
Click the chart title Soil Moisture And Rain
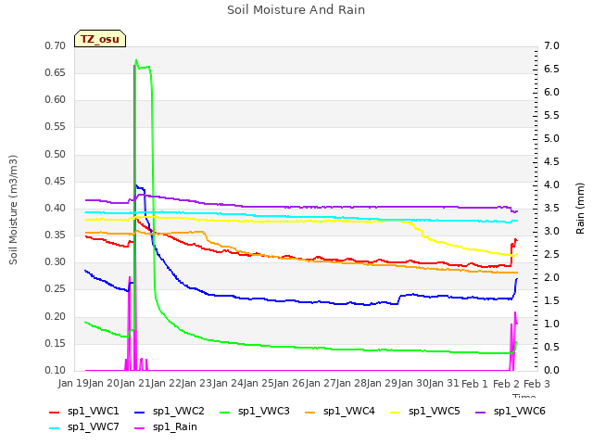point(296,10)
